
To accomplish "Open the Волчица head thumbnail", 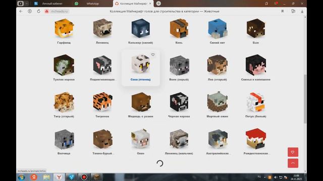I will 64,139.
